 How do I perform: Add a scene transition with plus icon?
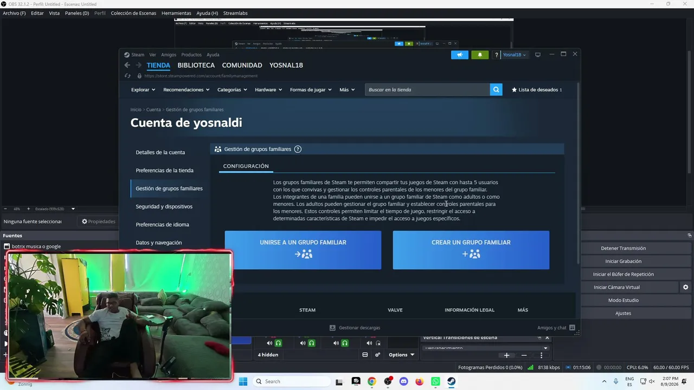506,355
